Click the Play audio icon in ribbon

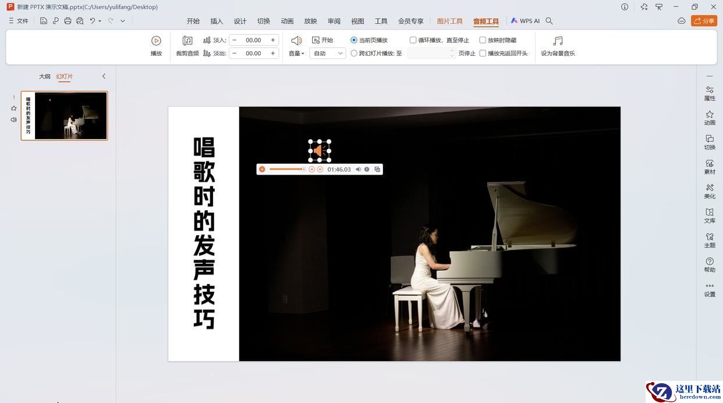coord(156,41)
